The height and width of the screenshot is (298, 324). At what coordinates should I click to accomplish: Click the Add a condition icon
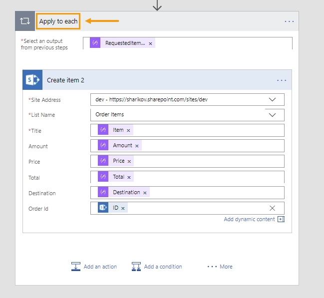(136, 267)
